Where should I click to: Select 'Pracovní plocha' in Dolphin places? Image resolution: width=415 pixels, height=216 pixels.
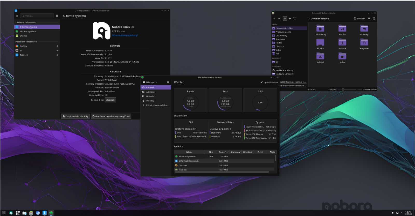tap(289, 32)
